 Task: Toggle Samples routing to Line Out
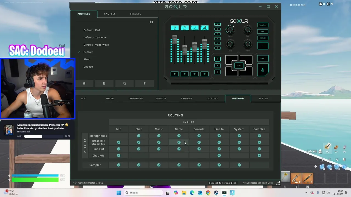tap(259, 149)
